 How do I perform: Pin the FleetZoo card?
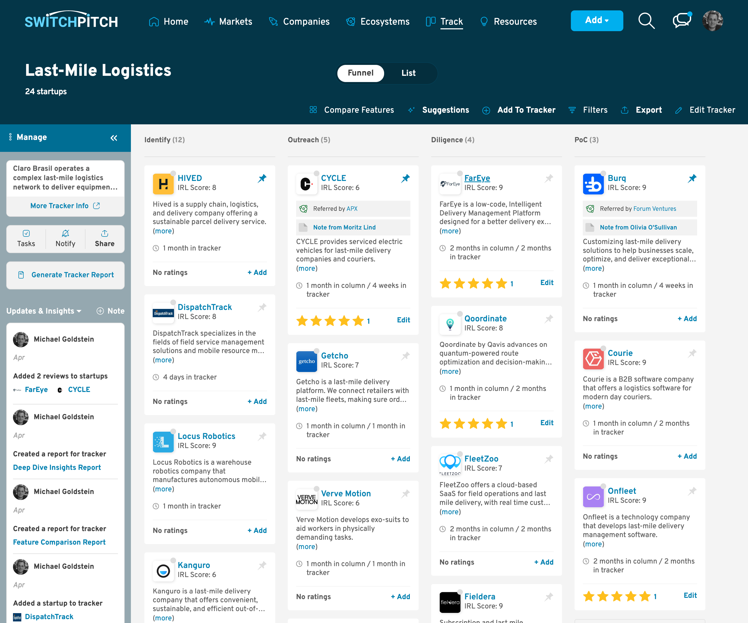[x=549, y=459]
